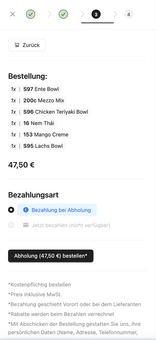
Task: Select the Bezahlung bei Abholung radio button
Action: [x=11, y=210]
